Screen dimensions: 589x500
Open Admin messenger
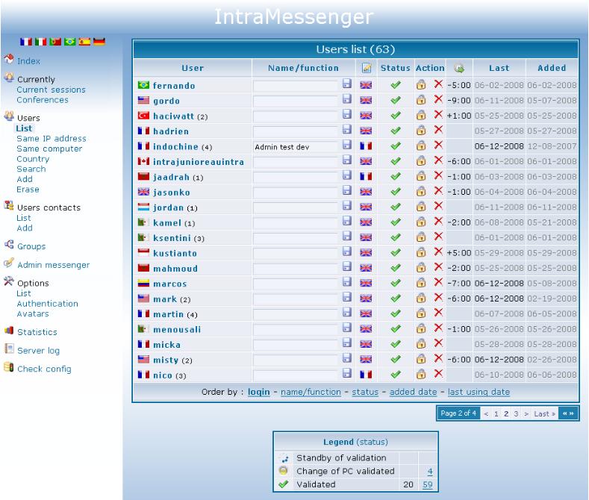[x=54, y=265]
